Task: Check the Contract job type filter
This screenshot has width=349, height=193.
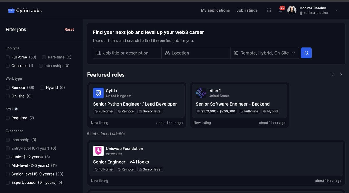Action: [8, 66]
